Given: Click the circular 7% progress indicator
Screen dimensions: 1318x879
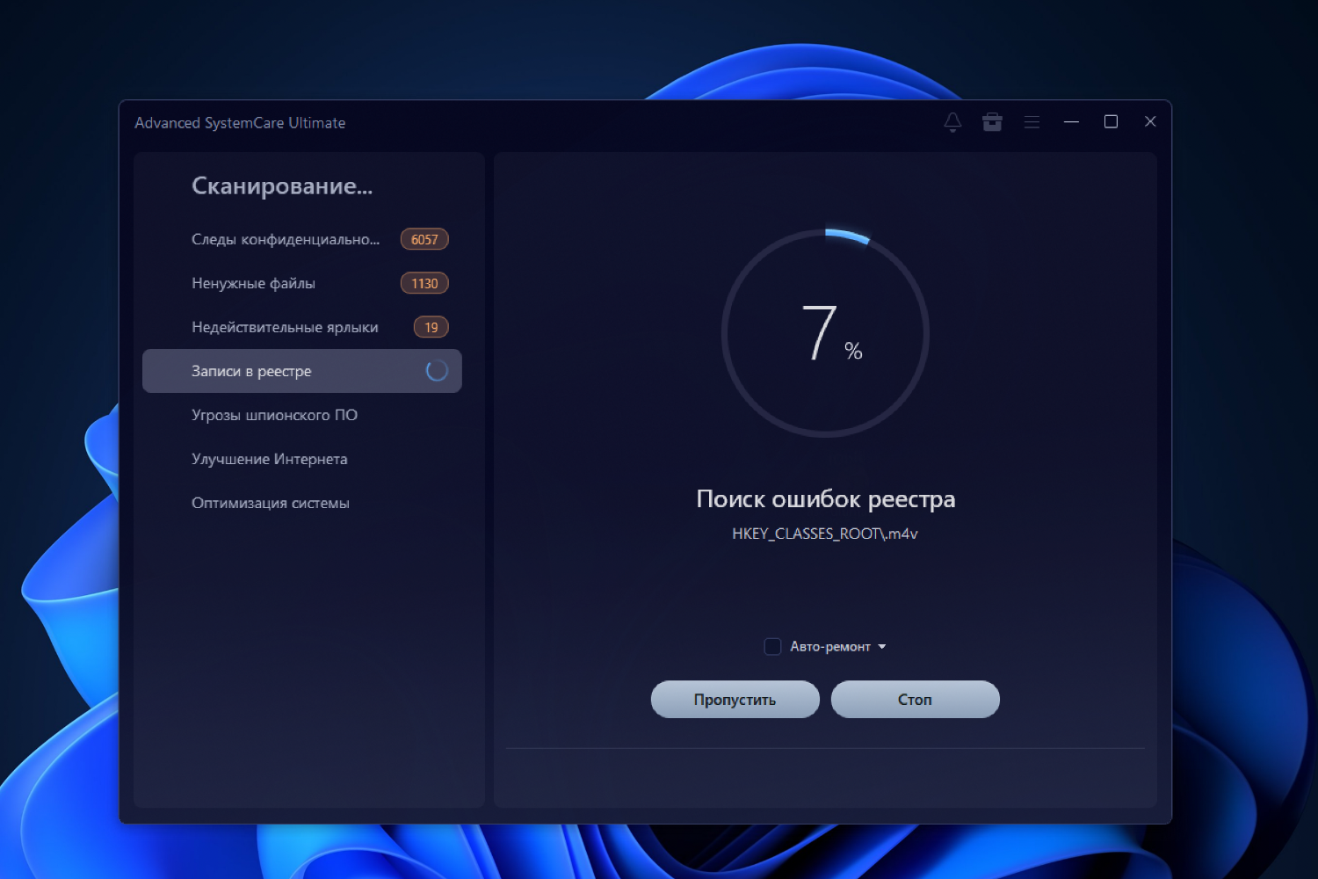Looking at the screenshot, I should pos(825,333).
